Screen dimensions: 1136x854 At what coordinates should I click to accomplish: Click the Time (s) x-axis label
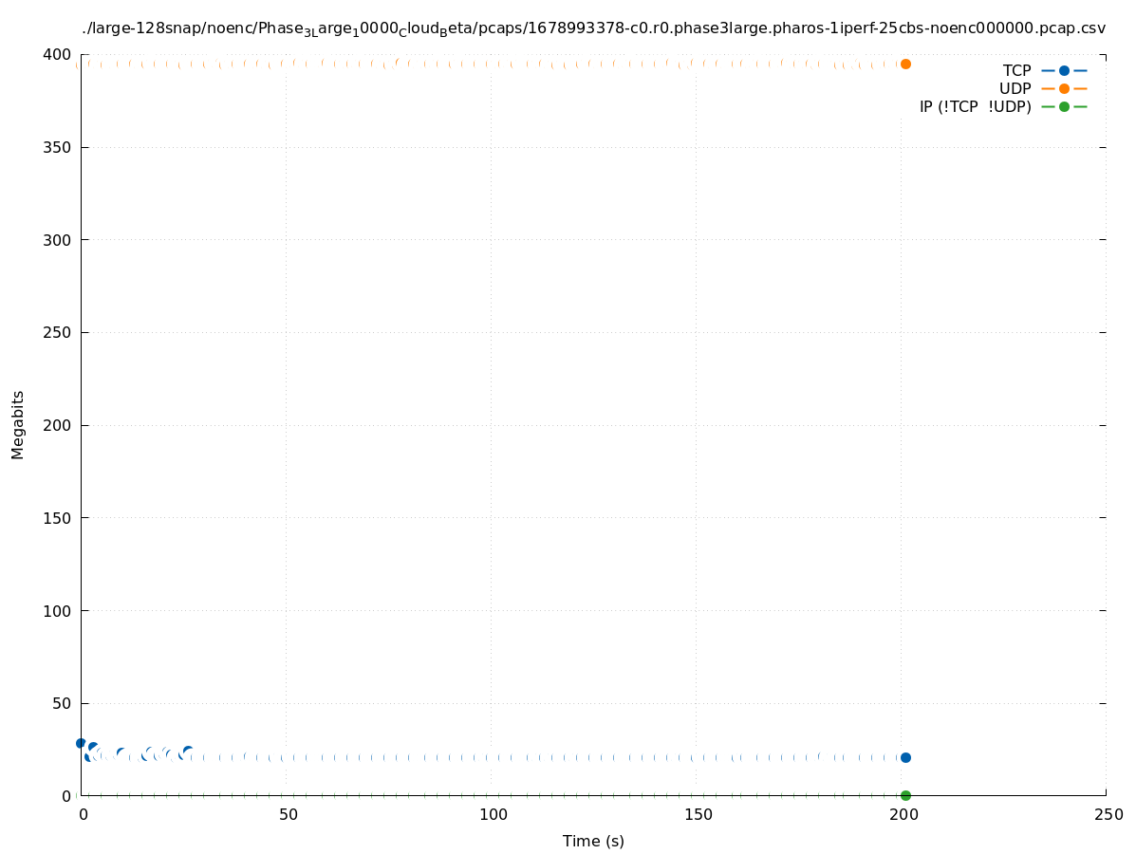(x=593, y=841)
